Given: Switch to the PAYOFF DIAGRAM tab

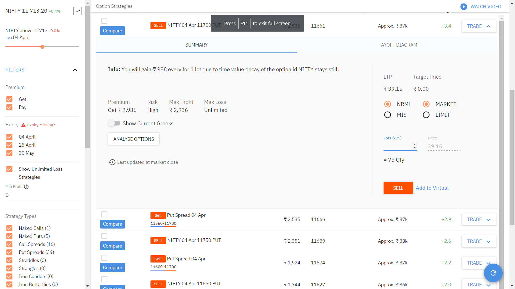Looking at the screenshot, I should coord(398,45).
